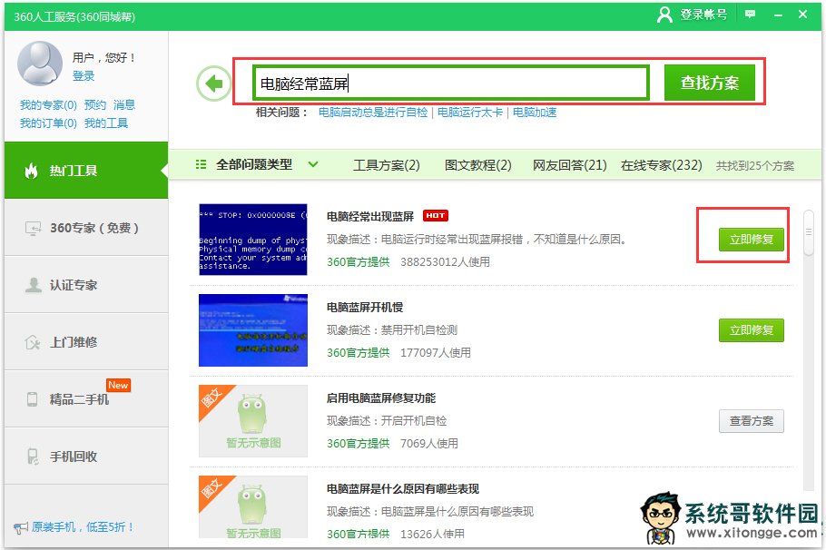826x550 pixels.
Task: Open title bar dropdown menu arrow
Action: pyautogui.click(x=776, y=15)
